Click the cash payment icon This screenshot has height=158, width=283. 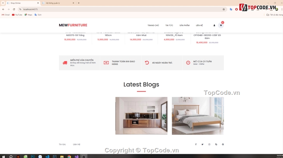pyautogui.click(x=106, y=63)
